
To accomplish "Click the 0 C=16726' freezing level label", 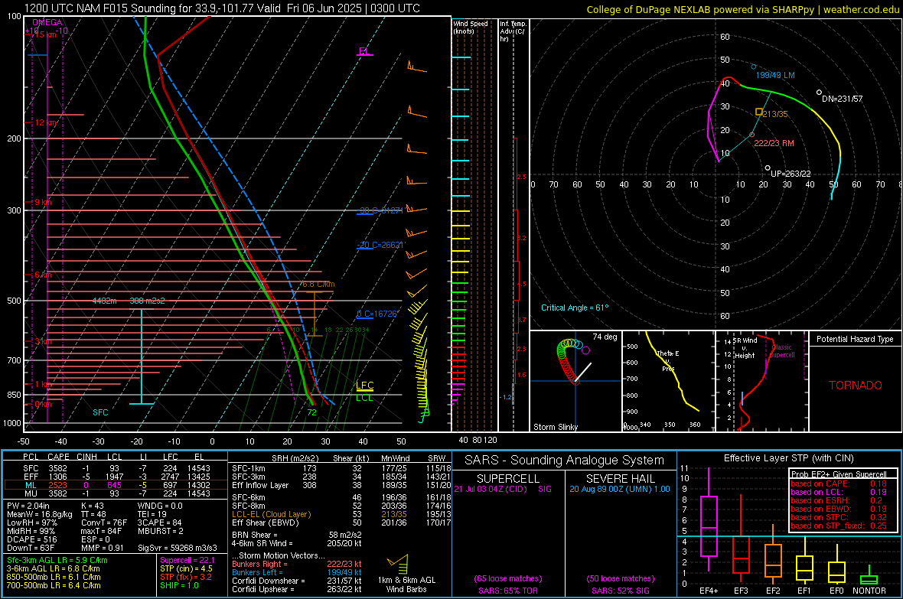I will (377, 314).
